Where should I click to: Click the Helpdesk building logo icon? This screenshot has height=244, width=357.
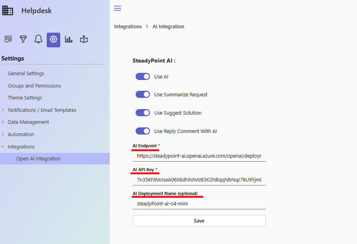(8, 11)
